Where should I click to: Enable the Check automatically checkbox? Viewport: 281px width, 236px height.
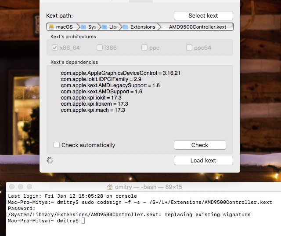coord(57,145)
